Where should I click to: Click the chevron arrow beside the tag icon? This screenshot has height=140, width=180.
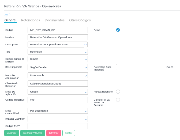point(10,15)
